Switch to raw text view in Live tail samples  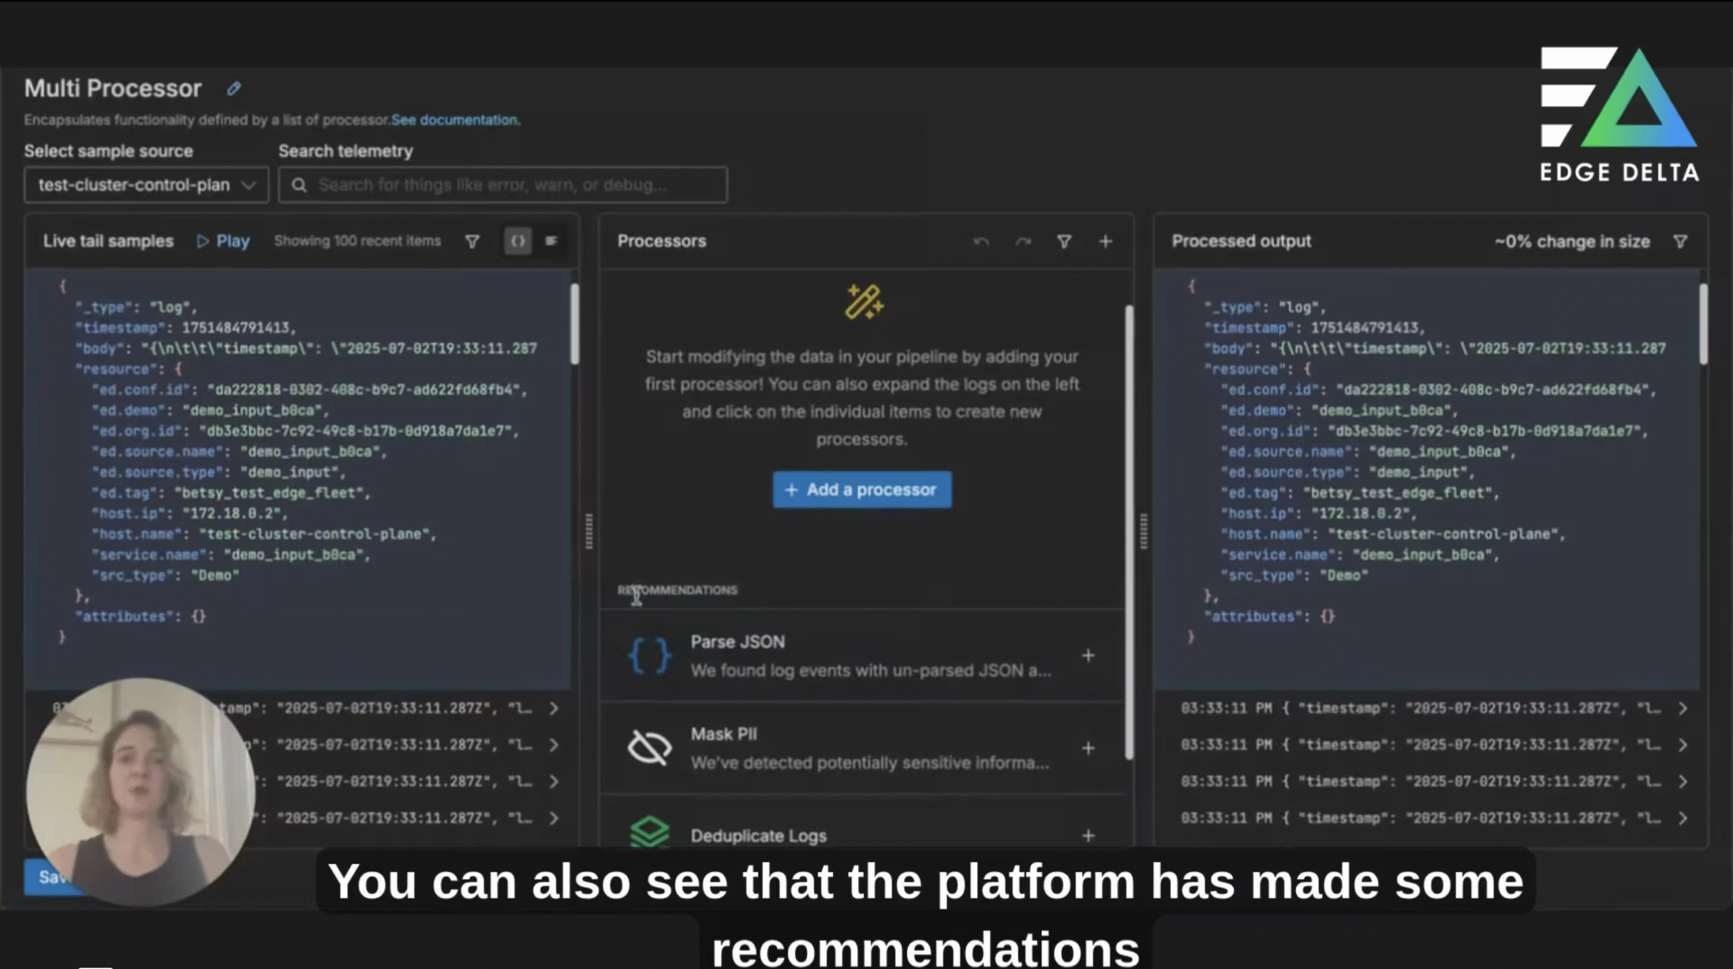552,241
